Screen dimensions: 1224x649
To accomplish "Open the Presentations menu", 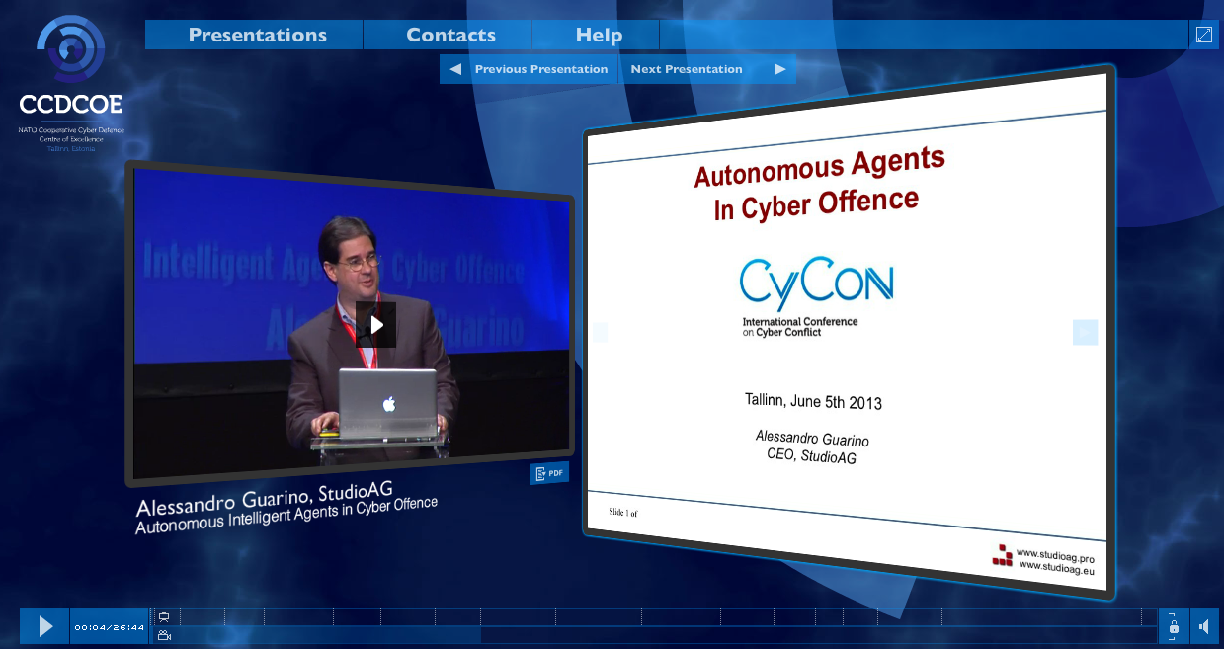I will click(x=257, y=35).
